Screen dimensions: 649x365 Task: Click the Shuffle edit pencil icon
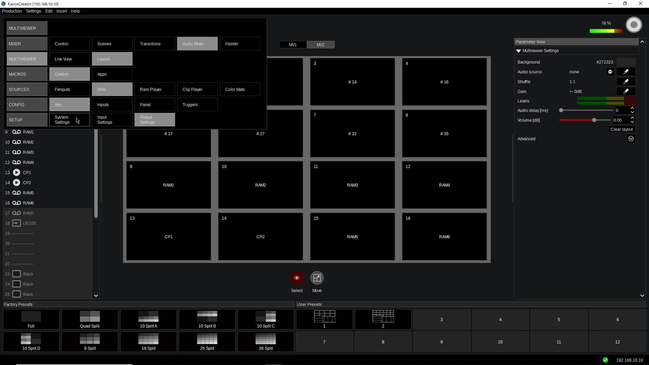[x=626, y=81]
